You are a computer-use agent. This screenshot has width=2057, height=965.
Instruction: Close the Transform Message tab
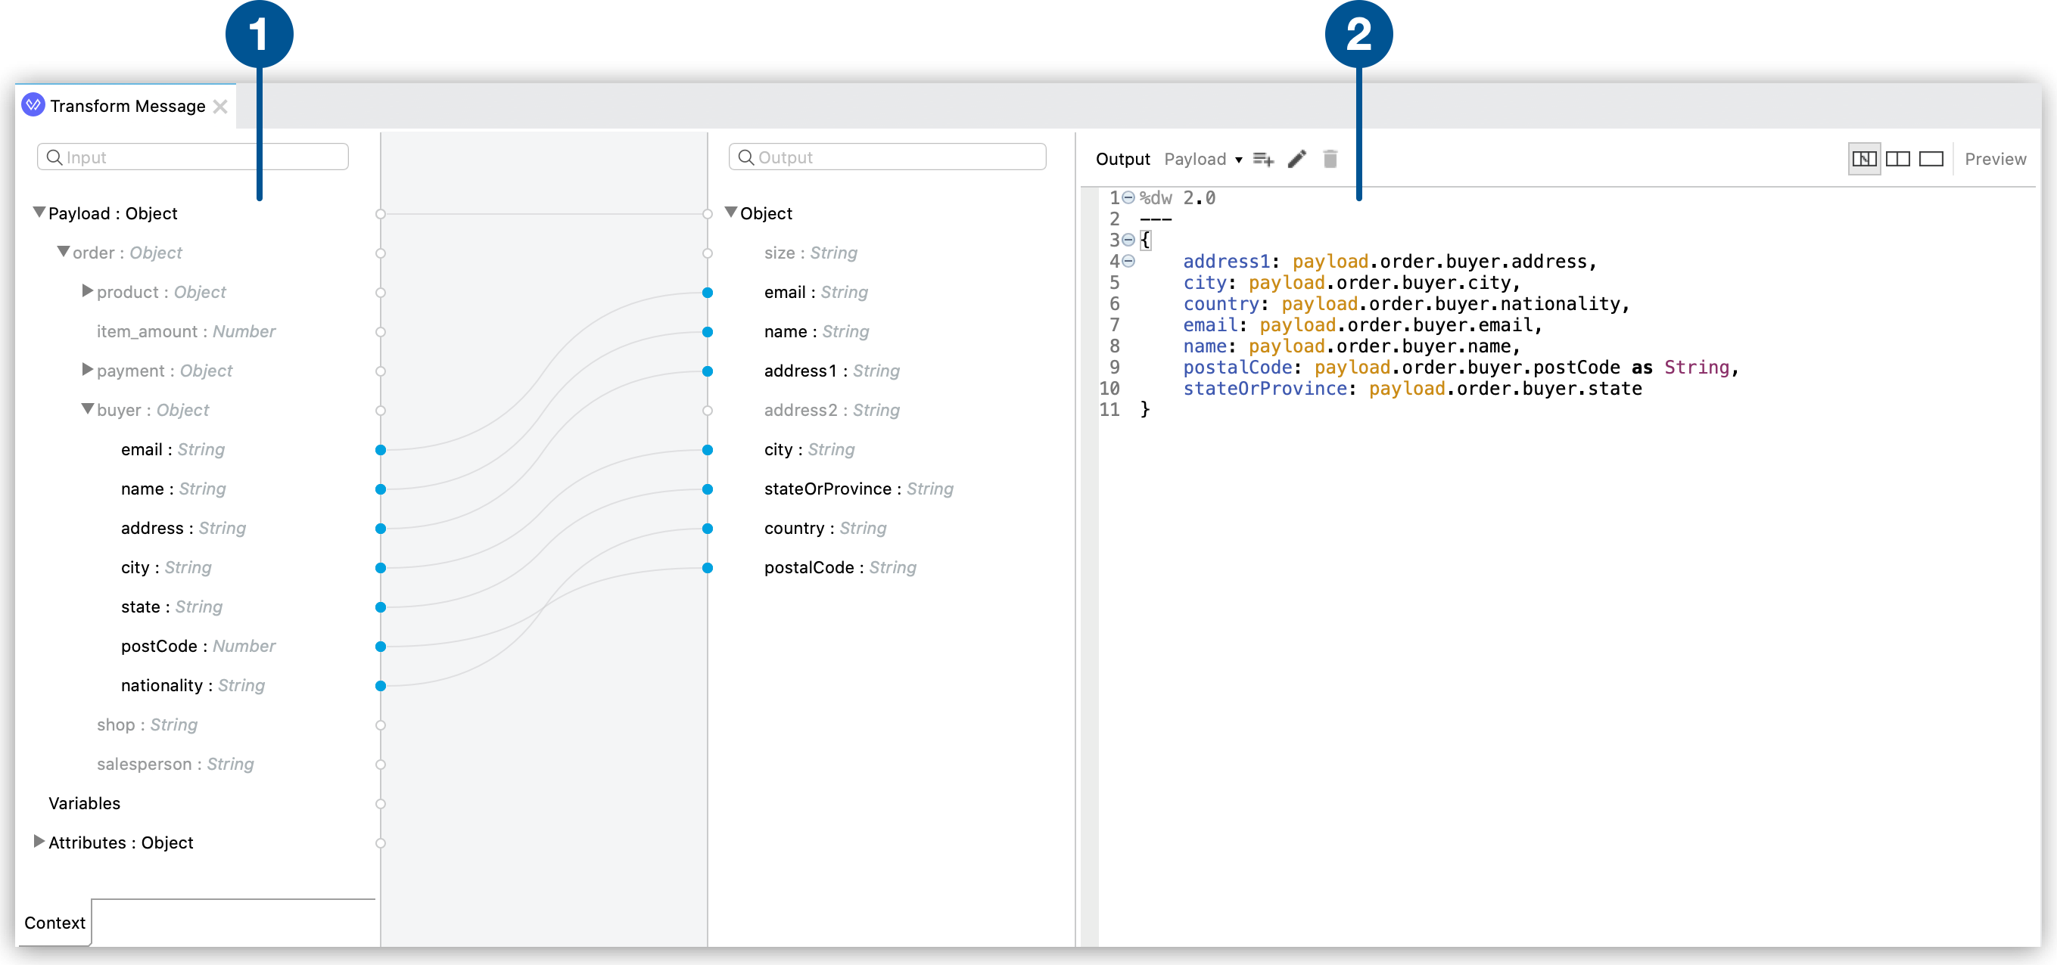pyautogui.click(x=221, y=104)
